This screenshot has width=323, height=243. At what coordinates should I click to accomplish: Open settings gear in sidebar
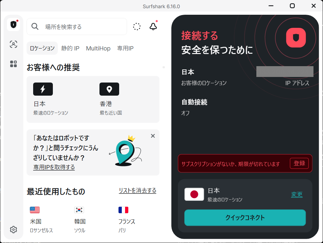pyautogui.click(x=13, y=230)
